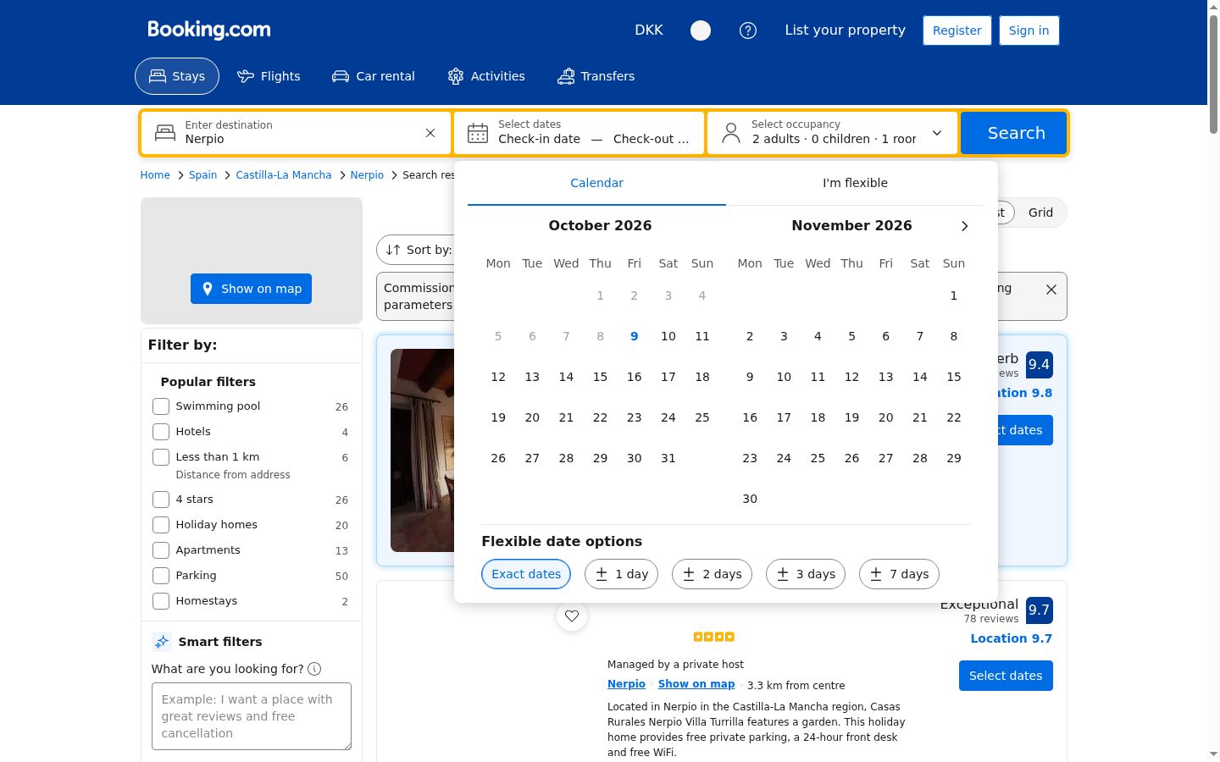Expand the occupancy dropdown arrow
The height and width of the screenshot is (762, 1220).
point(937,133)
